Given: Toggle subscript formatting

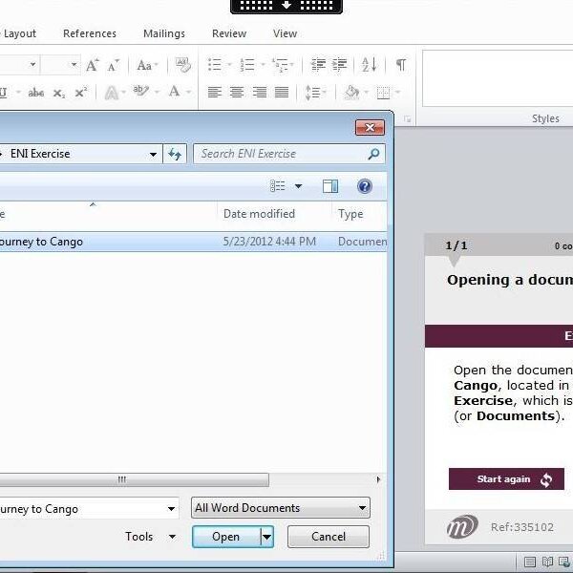Looking at the screenshot, I should tap(59, 93).
